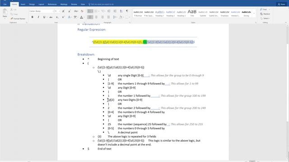Open the Paragraph dialog launcher
289x162 pixels.
point(130,22)
